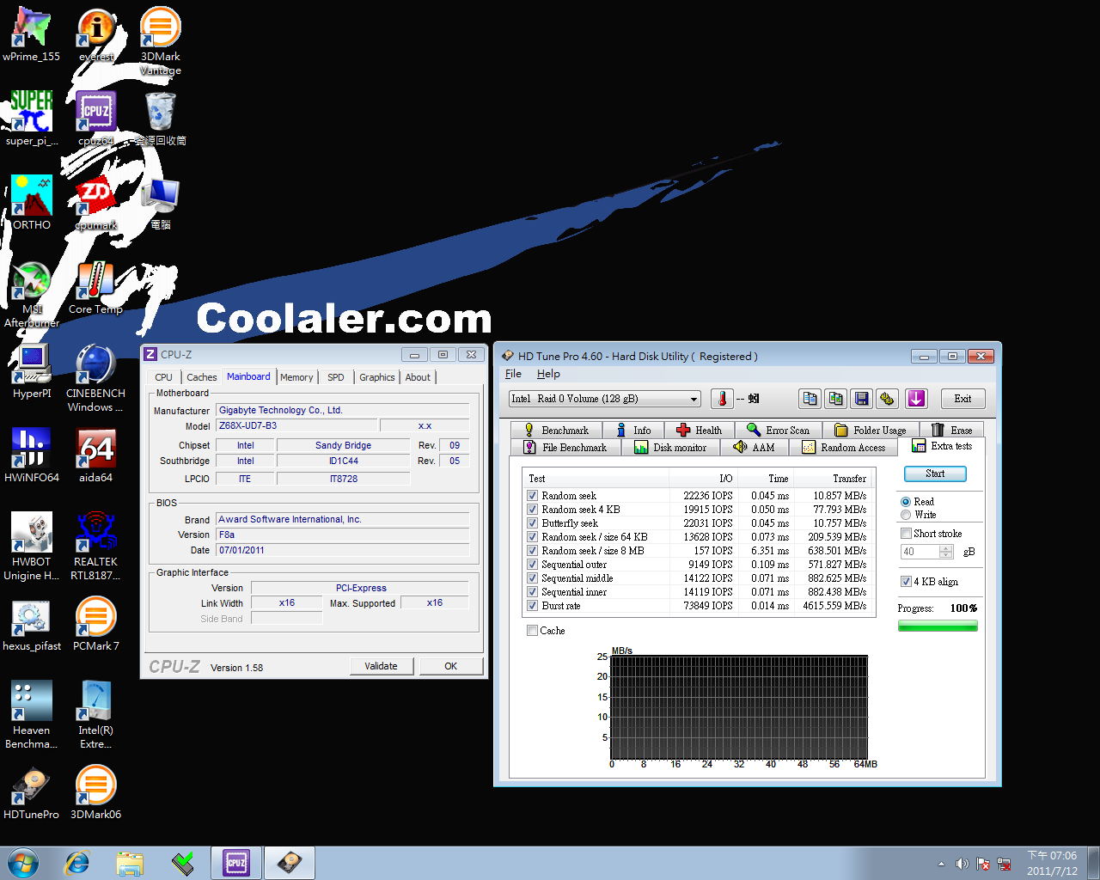Enable the Cache checkbox

[533, 631]
